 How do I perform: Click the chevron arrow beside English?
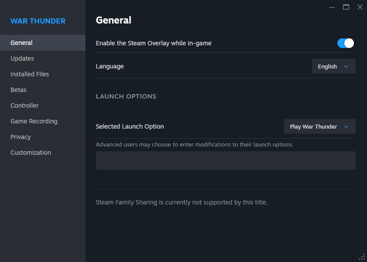coord(347,67)
